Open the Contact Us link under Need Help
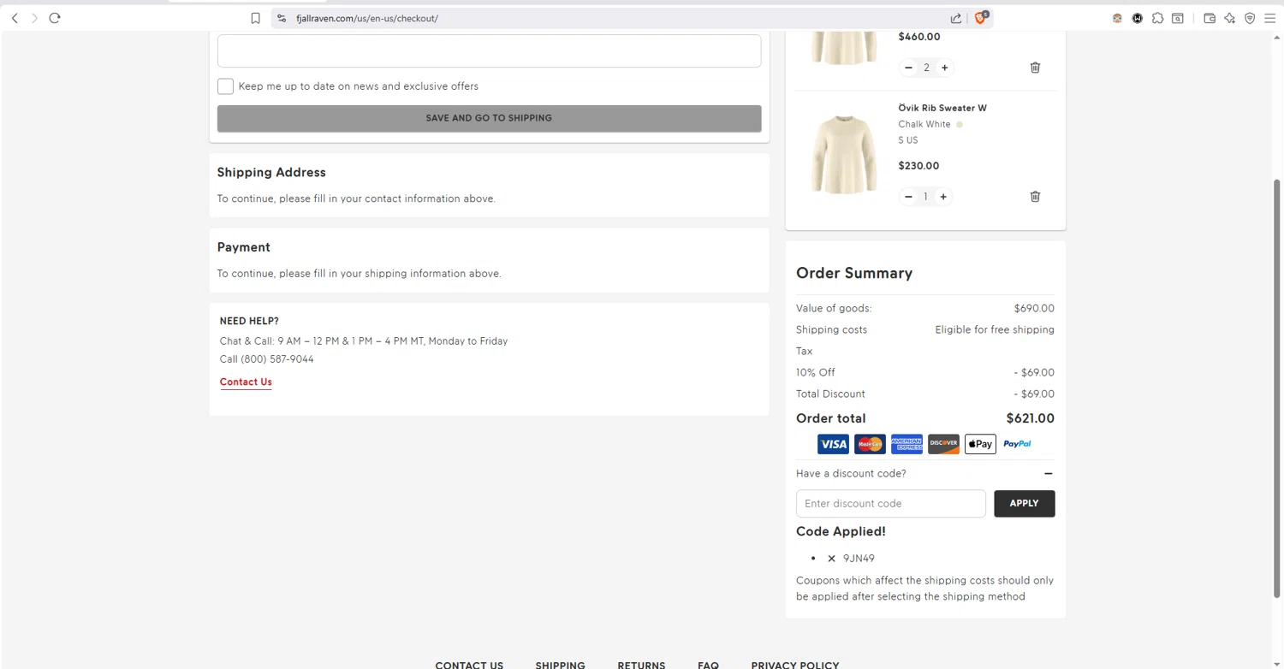The height and width of the screenshot is (669, 1284). pyautogui.click(x=246, y=382)
